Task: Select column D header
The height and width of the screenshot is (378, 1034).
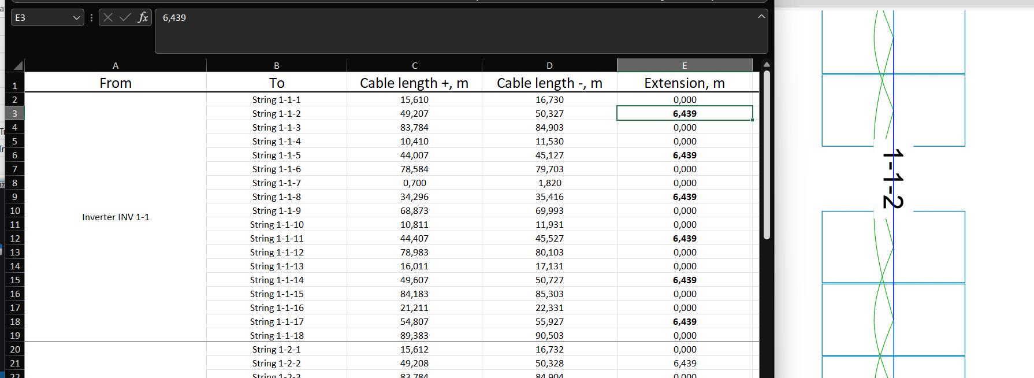Action: pos(549,65)
